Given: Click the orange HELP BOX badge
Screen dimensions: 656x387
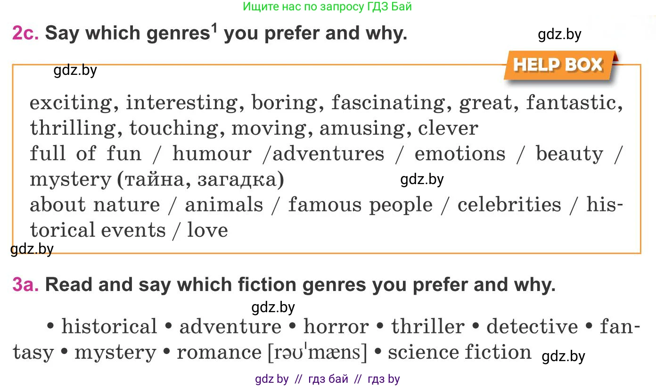Looking at the screenshot, I should [558, 65].
